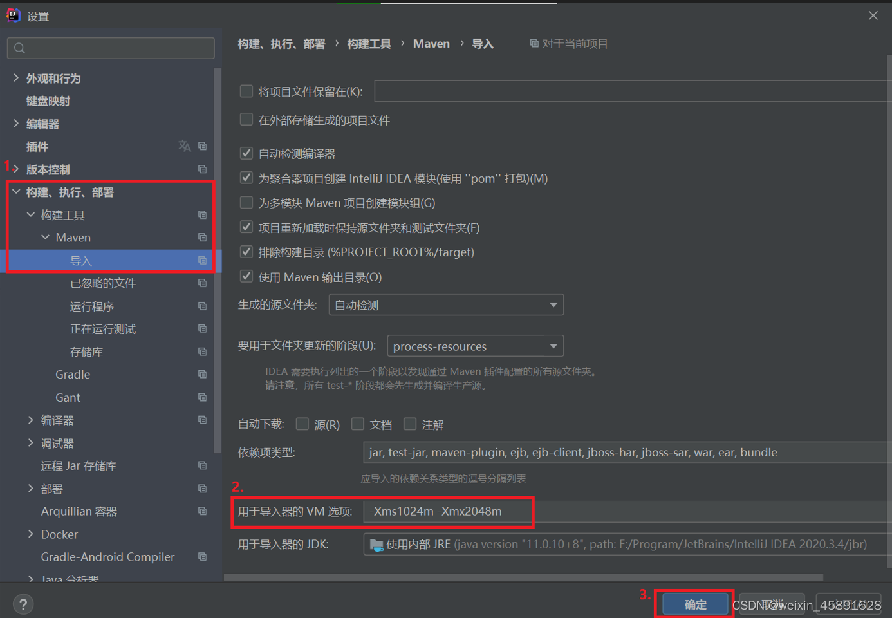Click the project-level icon beside 插件

click(x=202, y=146)
